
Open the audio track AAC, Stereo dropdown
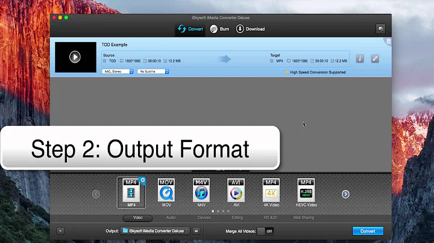tap(118, 72)
